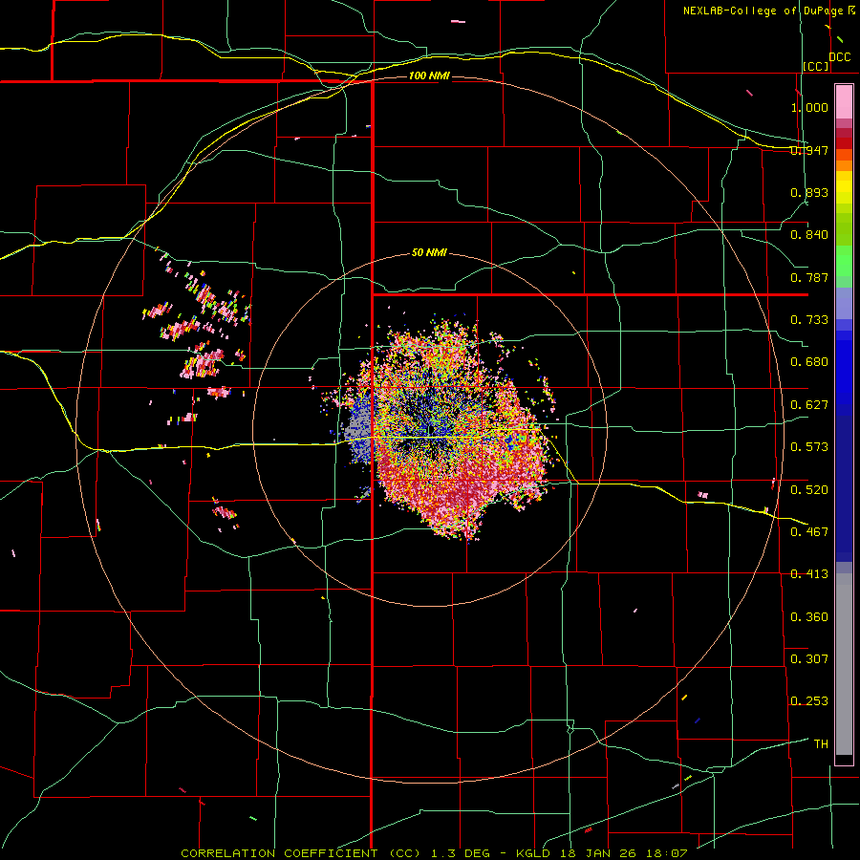The image size is (860, 860).
Task: Click the 50 NMI range ring label
Action: [x=429, y=253]
